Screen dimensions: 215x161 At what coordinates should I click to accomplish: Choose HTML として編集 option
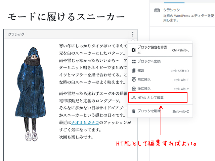coord(158,98)
